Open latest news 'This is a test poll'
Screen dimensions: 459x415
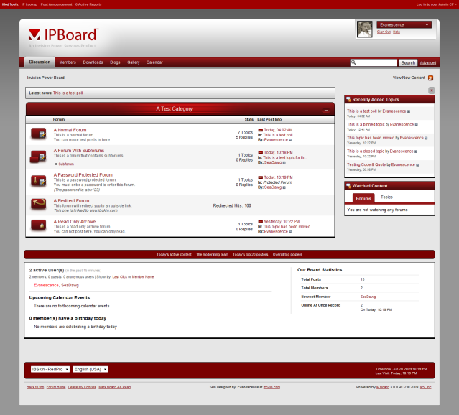[68, 93]
